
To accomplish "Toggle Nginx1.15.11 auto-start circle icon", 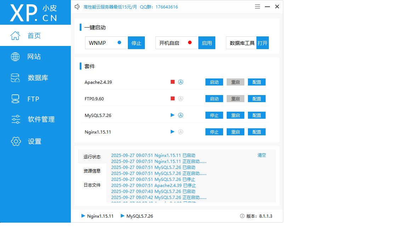I will pyautogui.click(x=181, y=132).
